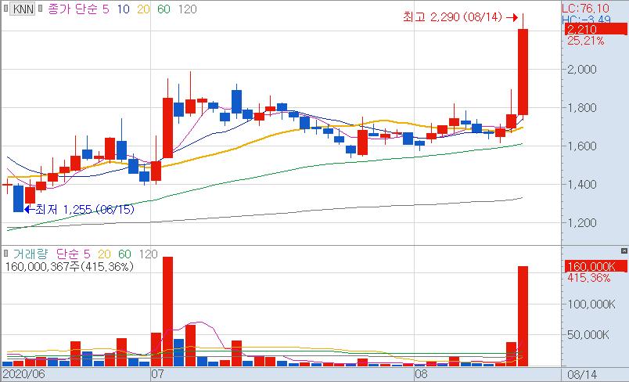Click the volume 20-day average label

coord(104,254)
